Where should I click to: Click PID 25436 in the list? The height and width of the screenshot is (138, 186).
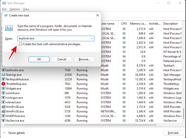click(x=68, y=75)
